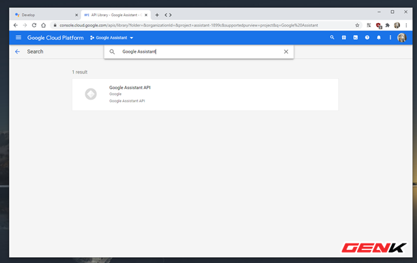Open a new browser tab

click(157, 15)
